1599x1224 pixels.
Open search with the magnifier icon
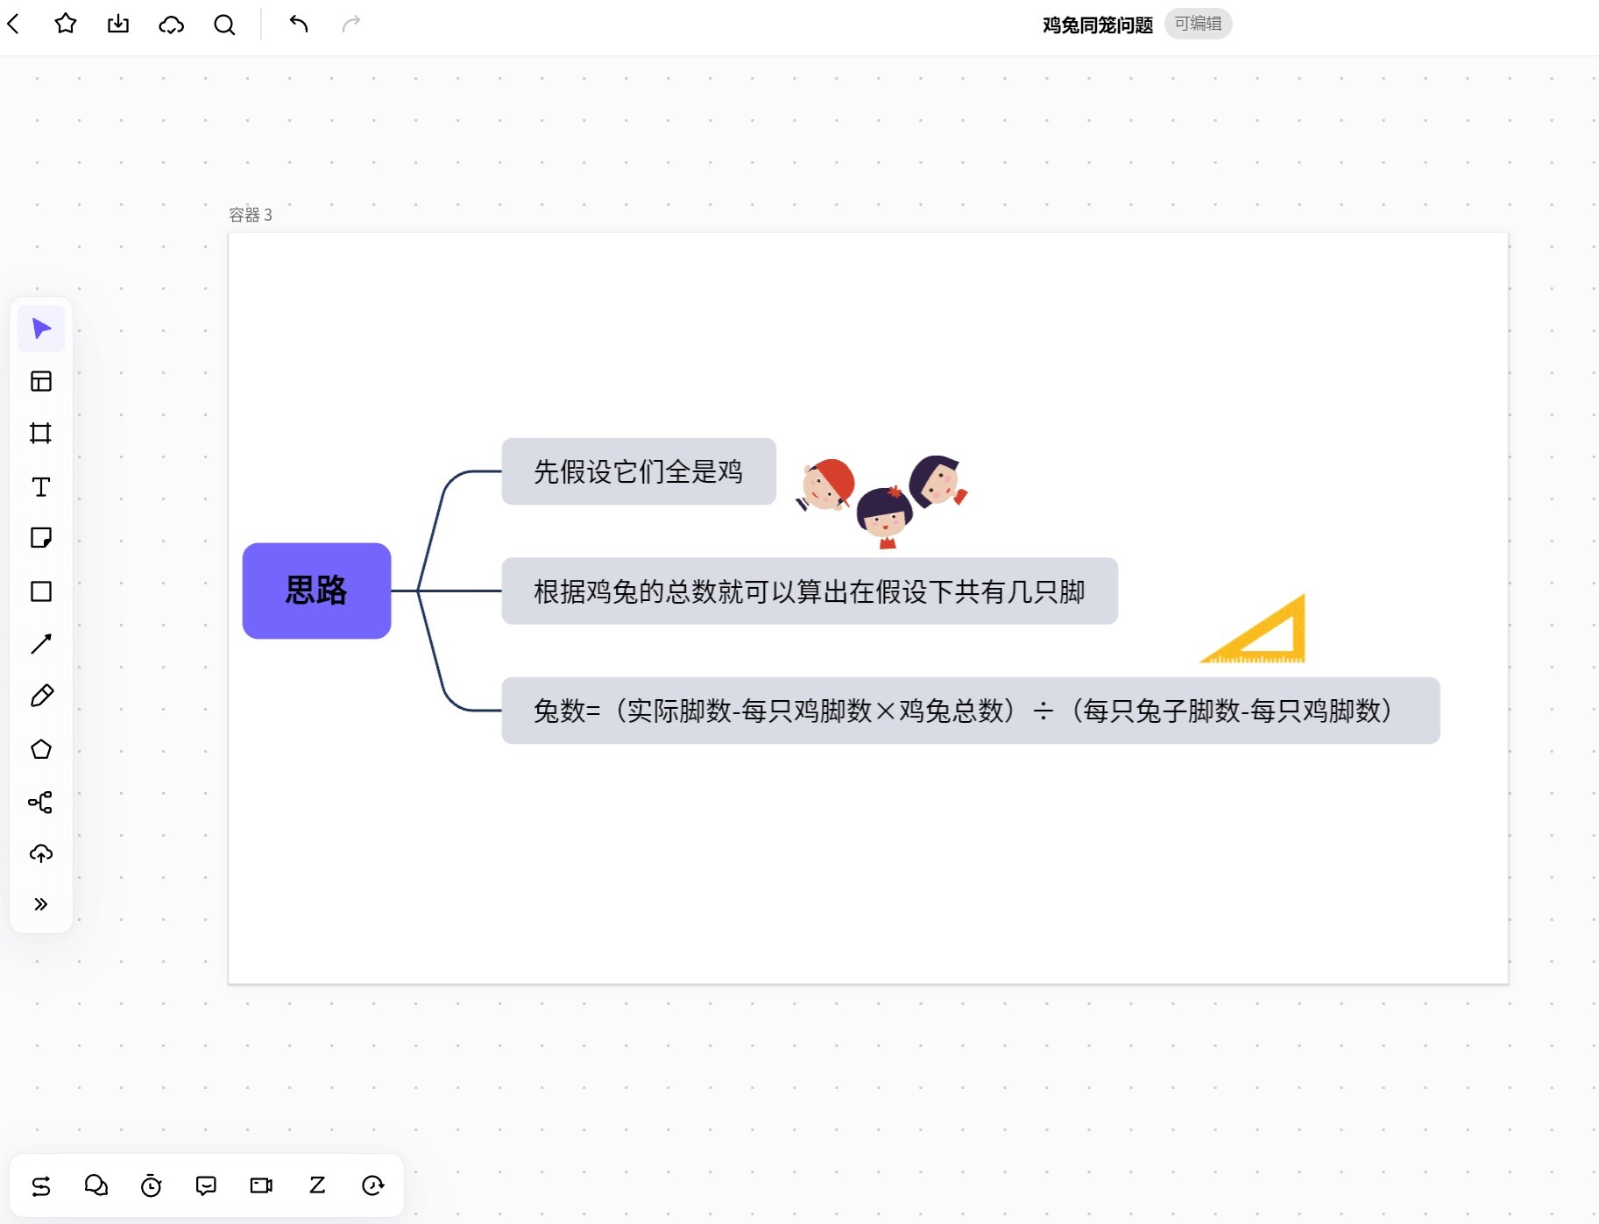coord(224,25)
